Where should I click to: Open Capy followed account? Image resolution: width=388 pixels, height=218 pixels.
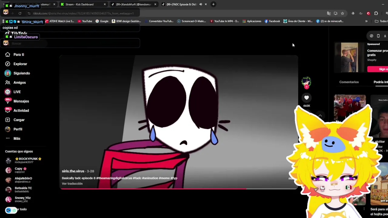[16, 170]
